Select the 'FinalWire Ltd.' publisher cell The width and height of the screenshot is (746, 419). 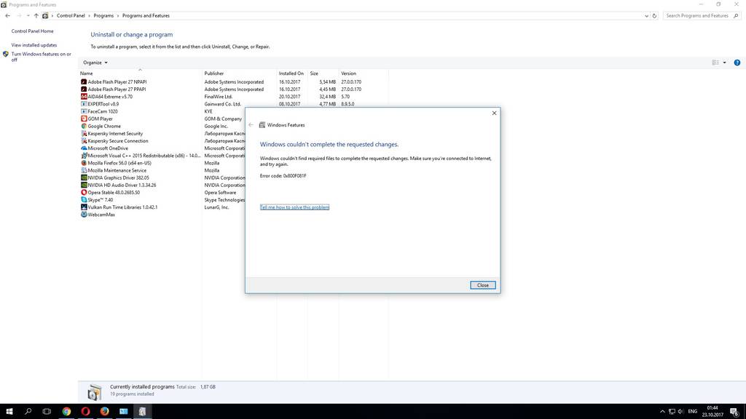pos(219,97)
